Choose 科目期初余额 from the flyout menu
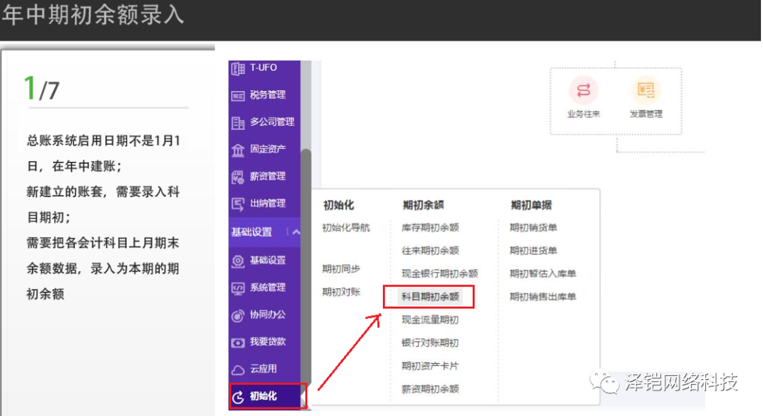 point(430,297)
